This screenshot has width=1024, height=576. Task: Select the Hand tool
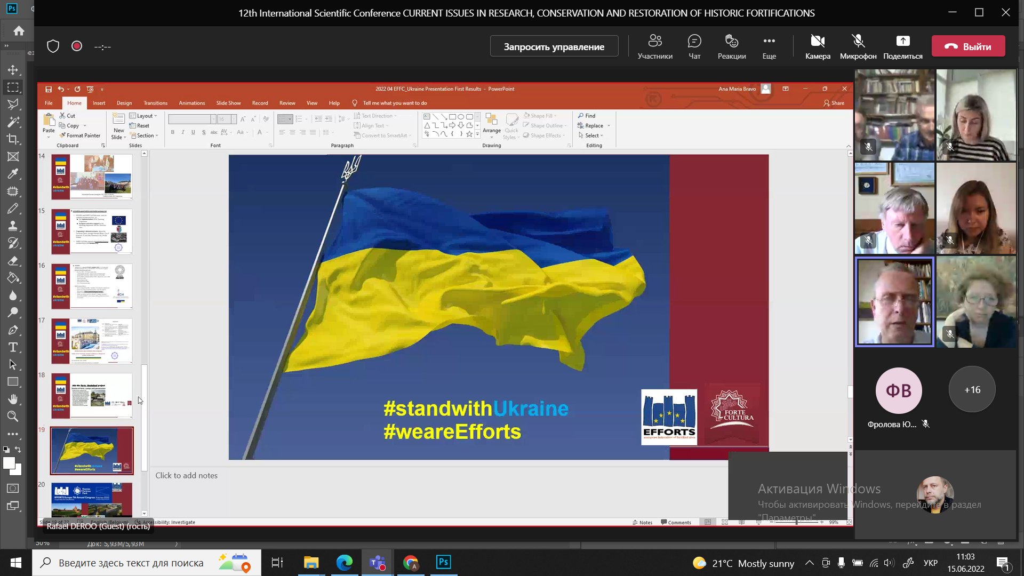13,399
